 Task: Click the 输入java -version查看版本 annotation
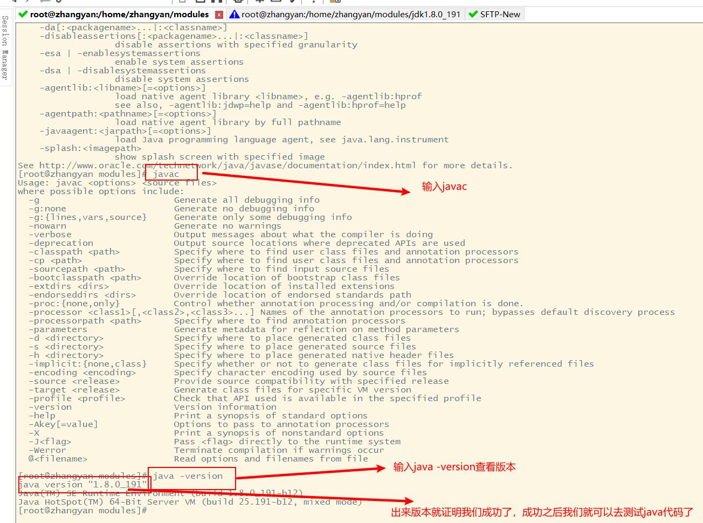tap(454, 467)
